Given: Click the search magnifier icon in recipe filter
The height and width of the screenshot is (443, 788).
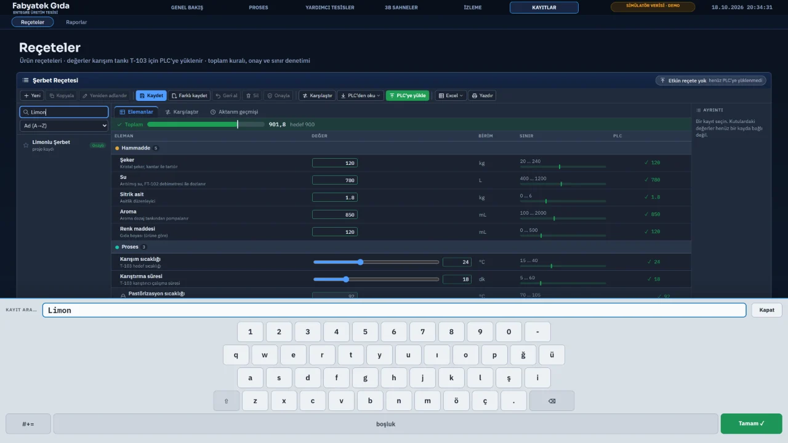Looking at the screenshot, I should pyautogui.click(x=26, y=112).
